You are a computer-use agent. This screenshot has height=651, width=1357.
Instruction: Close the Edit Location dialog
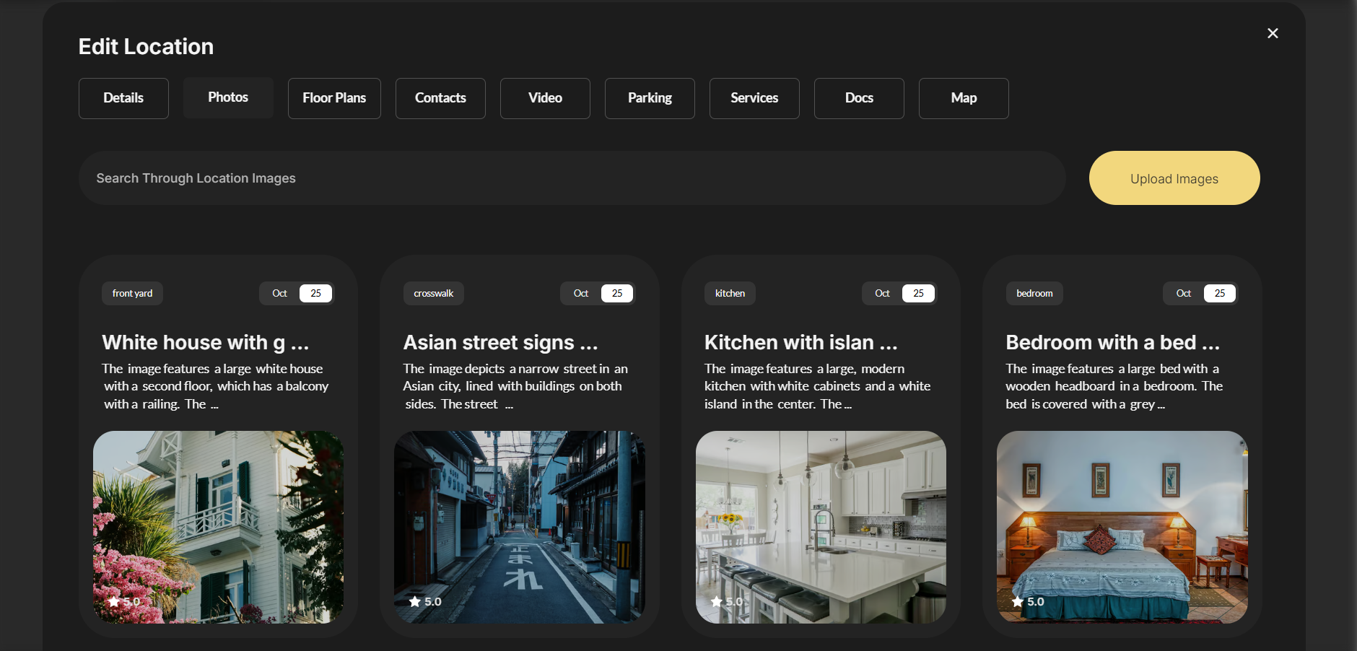pos(1273,33)
